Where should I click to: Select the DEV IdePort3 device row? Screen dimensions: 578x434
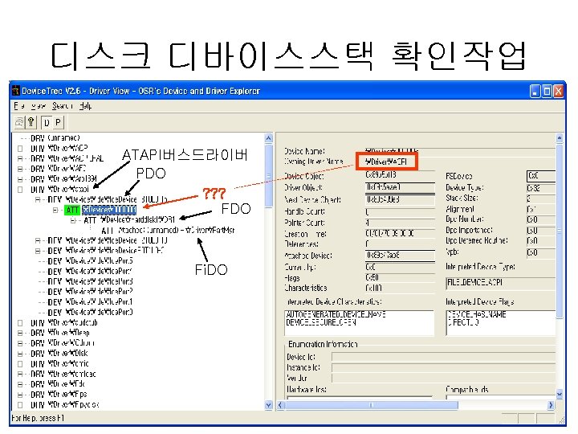click(x=90, y=281)
